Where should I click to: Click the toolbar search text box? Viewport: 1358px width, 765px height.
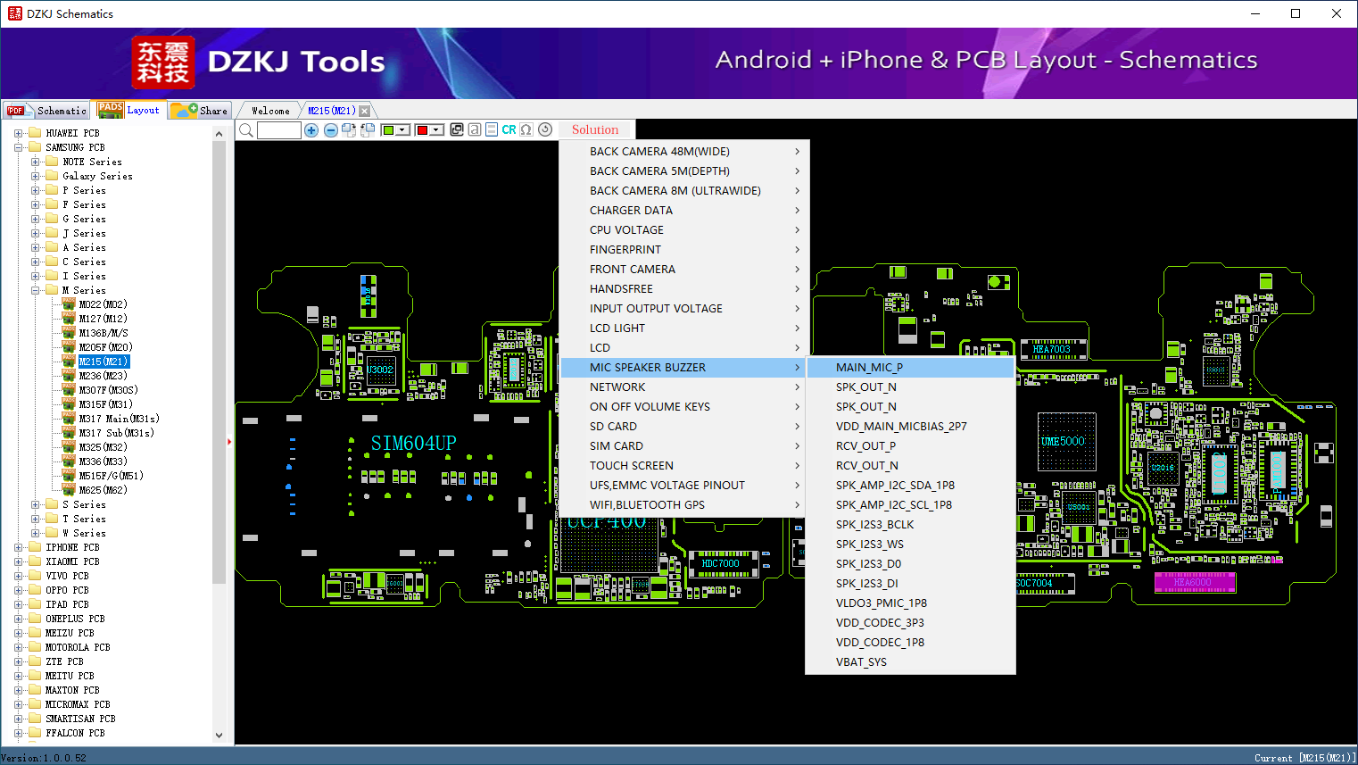point(279,130)
